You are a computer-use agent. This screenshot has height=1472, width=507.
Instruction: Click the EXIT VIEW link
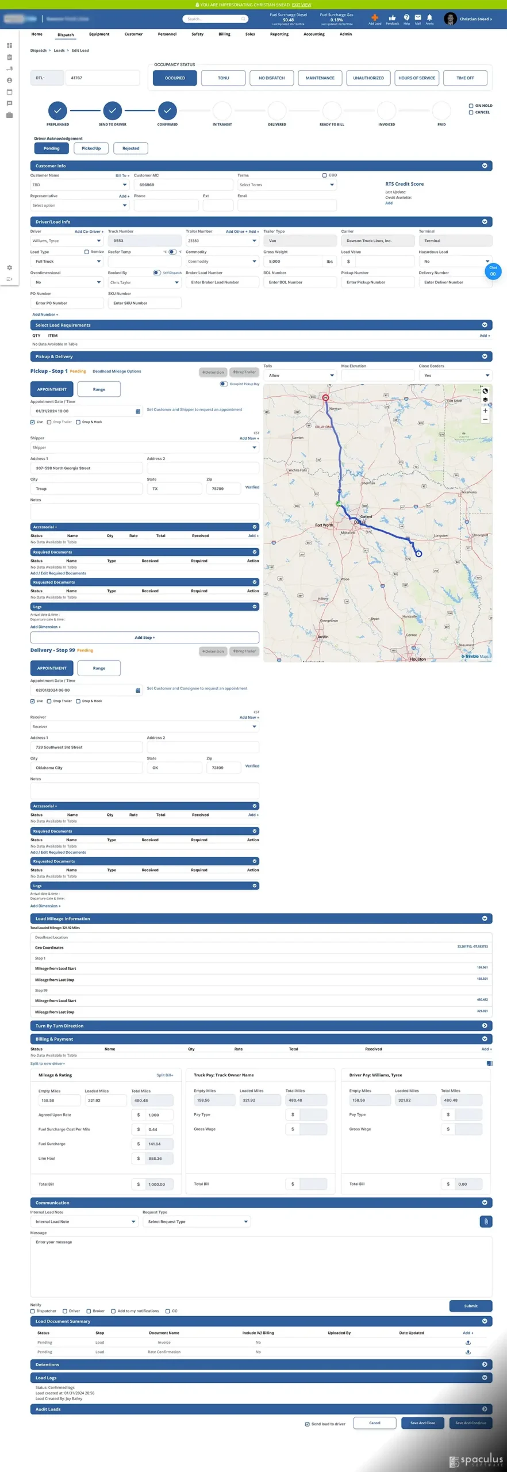[x=301, y=5]
